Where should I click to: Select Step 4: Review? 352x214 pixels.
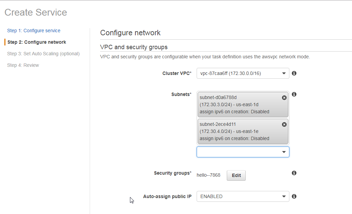(x=23, y=65)
